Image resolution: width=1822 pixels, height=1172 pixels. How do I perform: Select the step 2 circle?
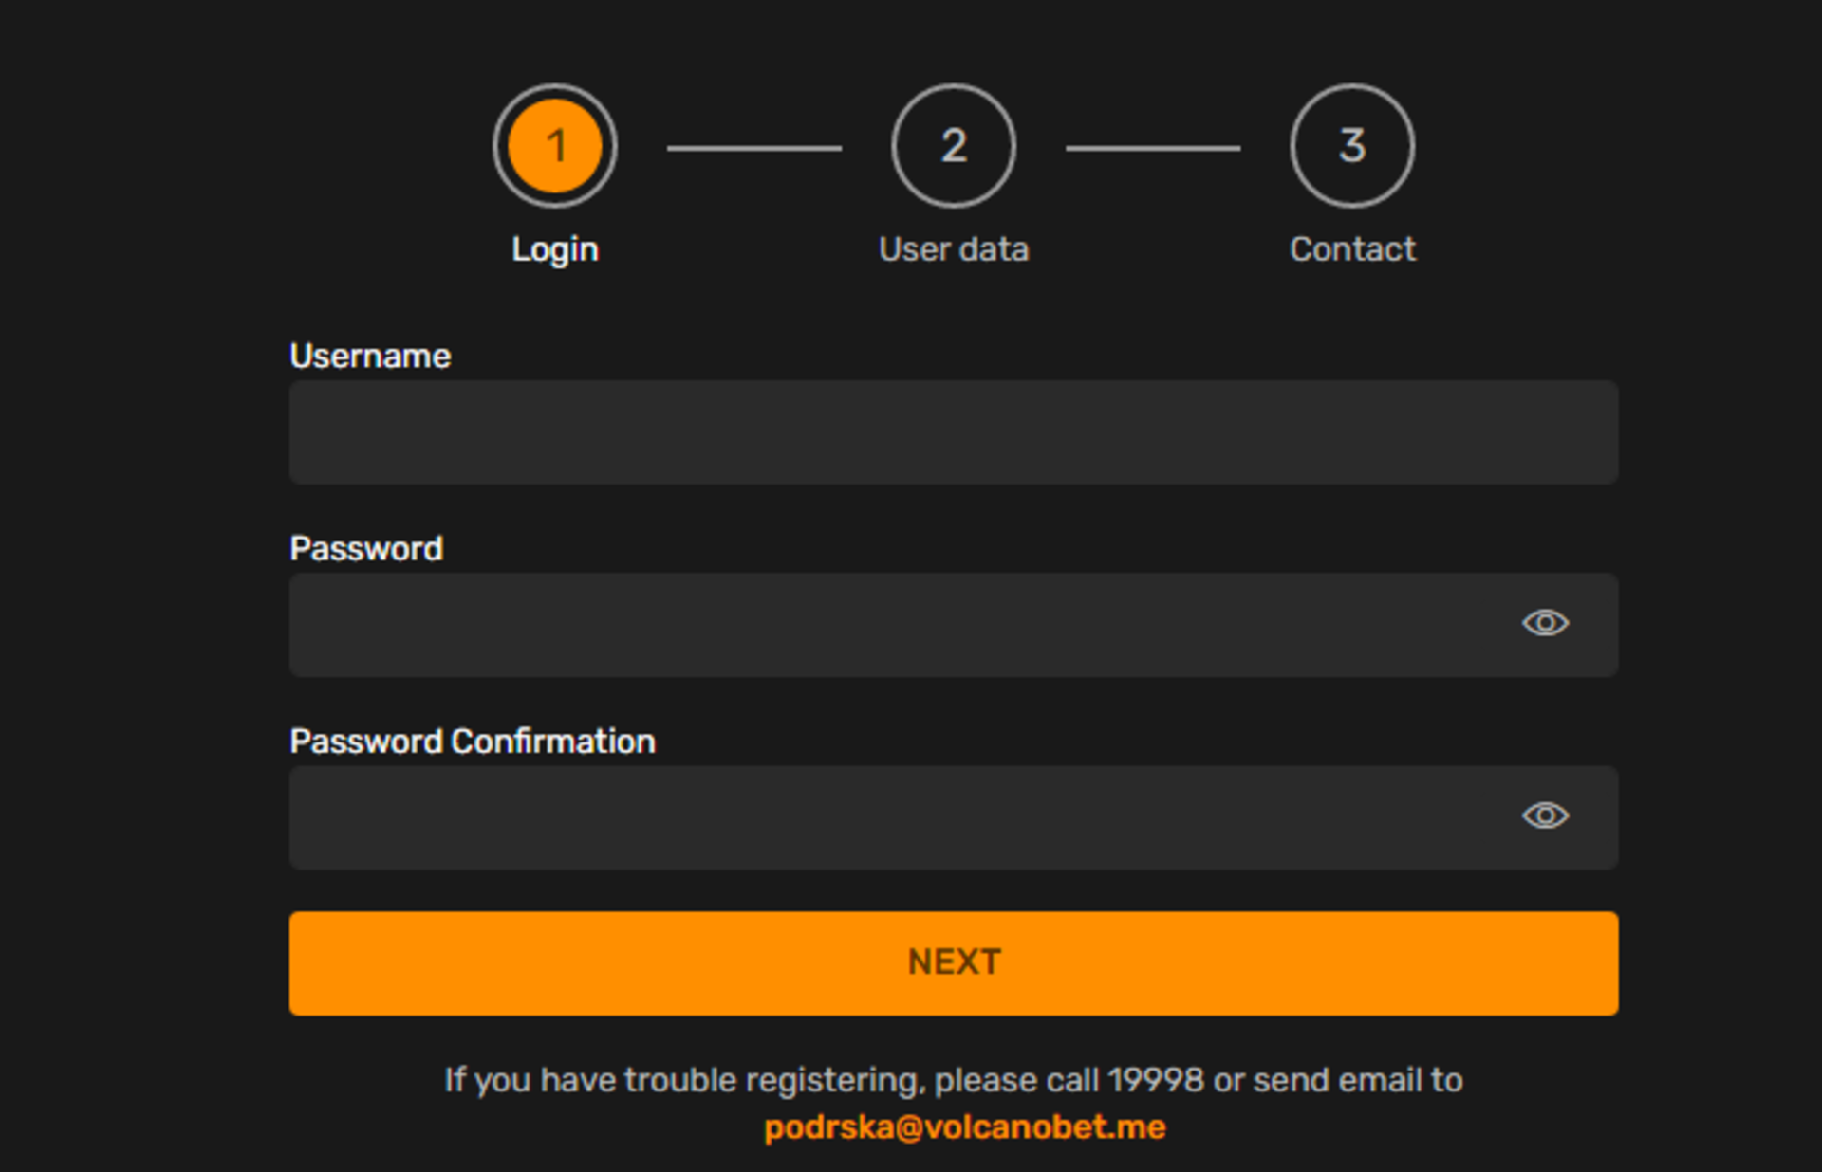(954, 146)
